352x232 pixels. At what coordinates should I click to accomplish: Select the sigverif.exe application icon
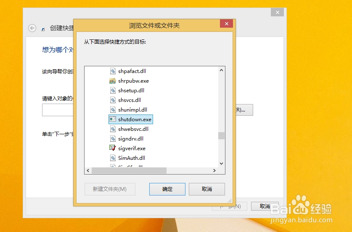[113, 148]
